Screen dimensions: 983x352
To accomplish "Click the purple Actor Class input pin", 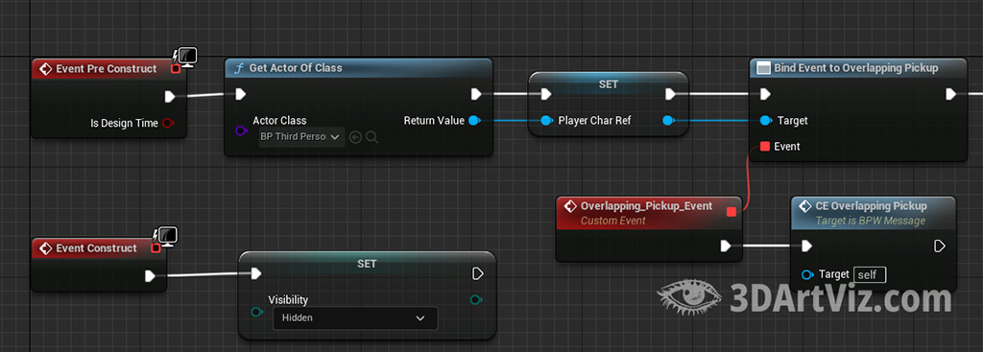I will 241,130.
